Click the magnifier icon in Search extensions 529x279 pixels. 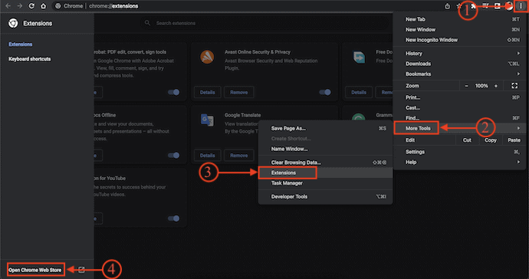pyautogui.click(x=147, y=23)
